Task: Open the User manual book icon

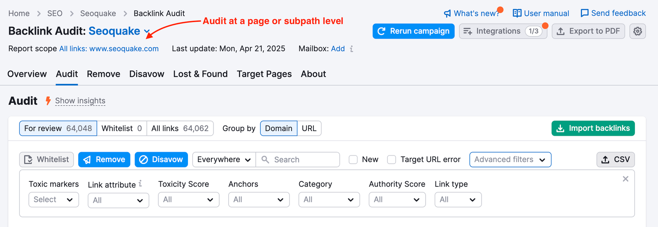Action: (x=517, y=13)
